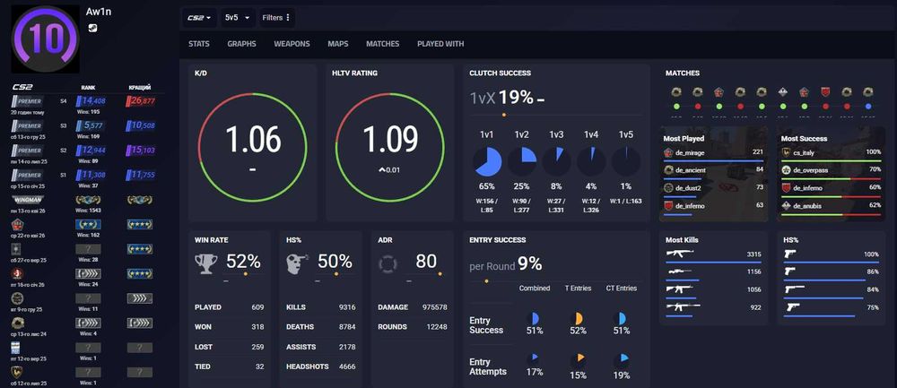897x388 pixels.
Task: Click the cs_italy map icon in Most Success
Action: click(787, 152)
